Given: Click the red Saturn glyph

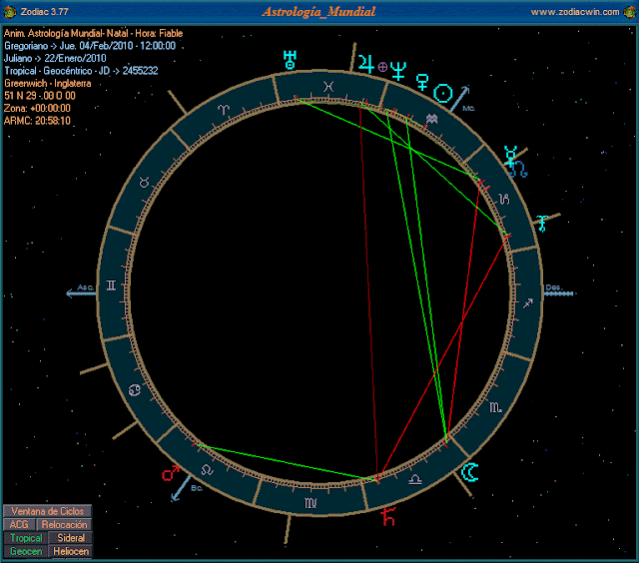Looking at the screenshot, I should [387, 516].
